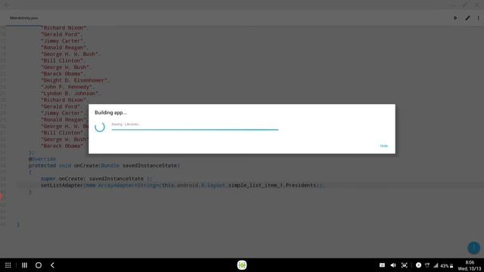Tap the 43% battery indicator
Screen dimensions: 484x272
tap(447, 265)
